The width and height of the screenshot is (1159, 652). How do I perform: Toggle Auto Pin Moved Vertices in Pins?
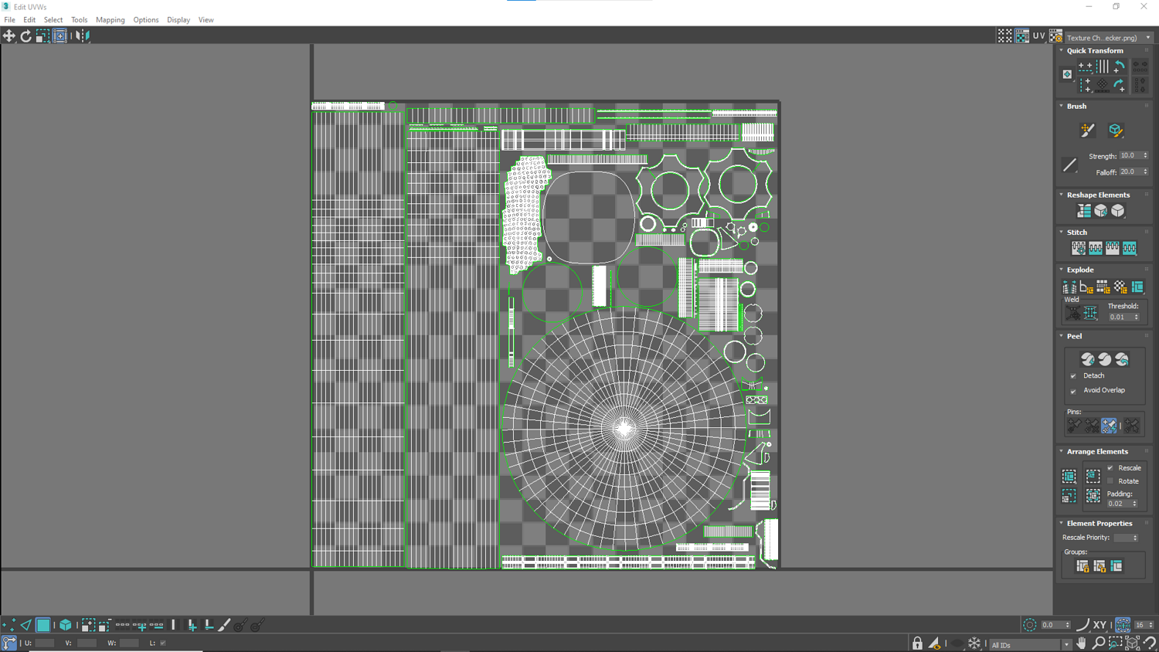click(1109, 426)
